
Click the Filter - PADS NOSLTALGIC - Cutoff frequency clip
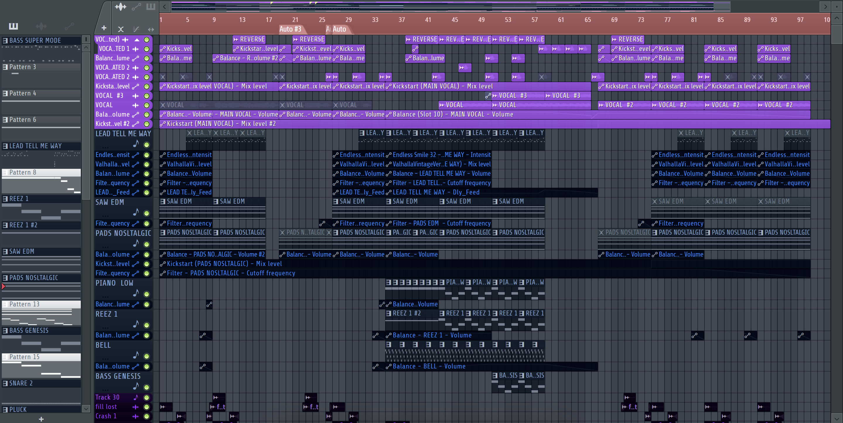coord(485,273)
